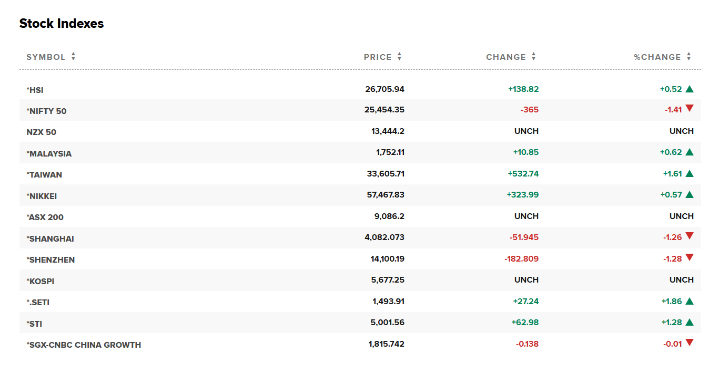The image size is (719, 374).
Task: Click the red down arrow for NIFTY 50
Action: [x=690, y=109]
